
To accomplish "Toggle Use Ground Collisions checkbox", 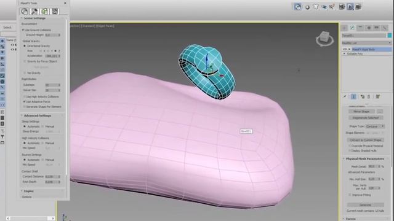I will point(23,30).
